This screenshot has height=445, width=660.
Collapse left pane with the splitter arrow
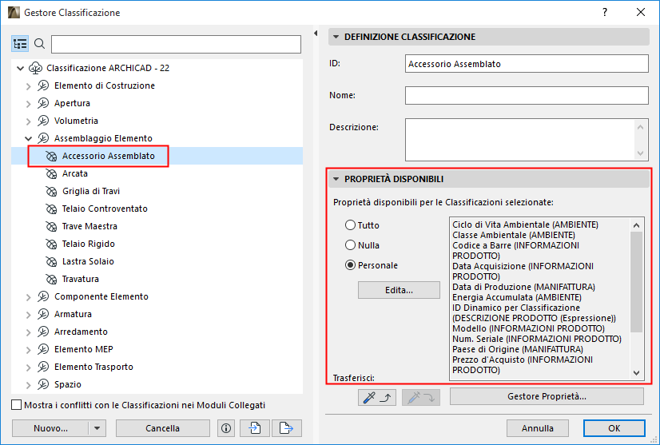point(316,33)
